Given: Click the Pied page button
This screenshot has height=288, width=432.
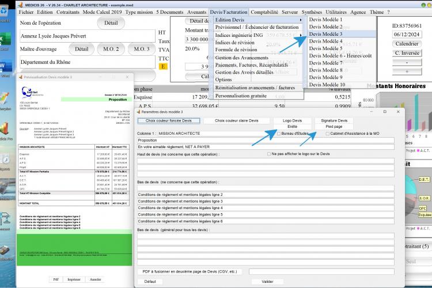Looking at the screenshot, I should pyautogui.click(x=334, y=127).
